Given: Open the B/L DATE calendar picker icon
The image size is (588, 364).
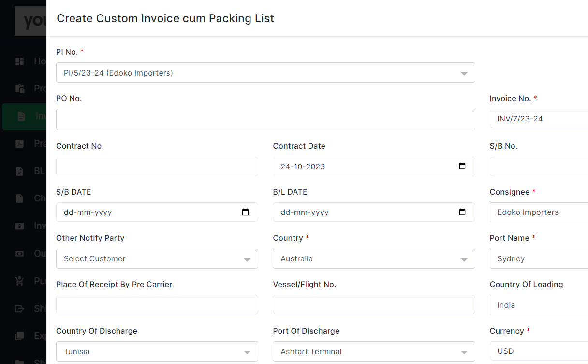Looking at the screenshot, I should pyautogui.click(x=462, y=212).
